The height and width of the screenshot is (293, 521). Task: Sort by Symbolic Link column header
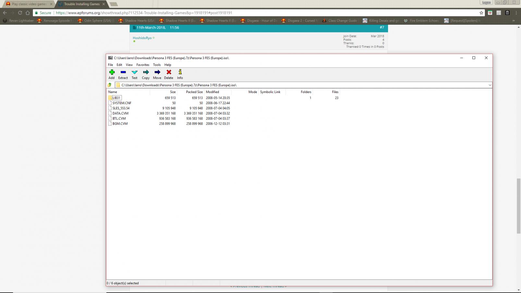tap(272, 92)
